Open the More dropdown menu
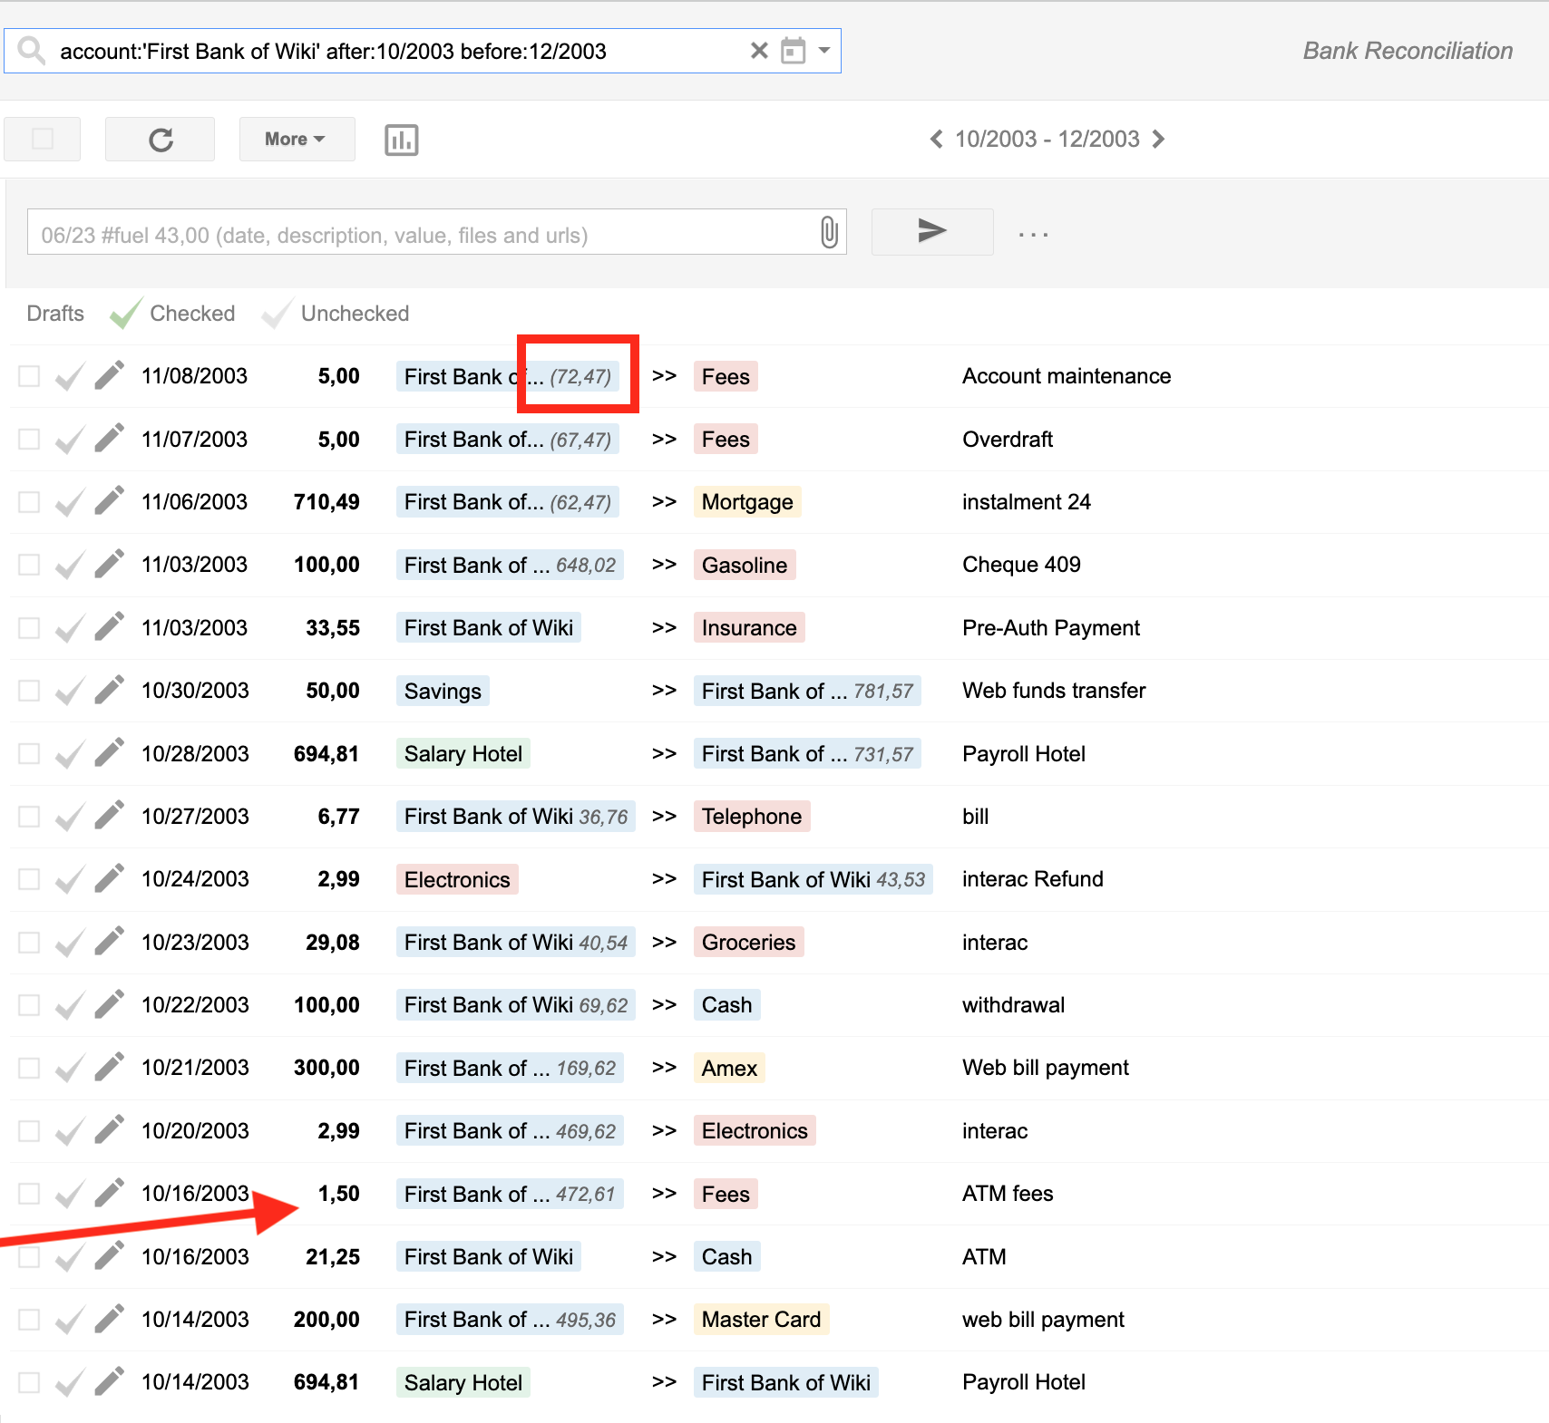Screen dimensions: 1549x1423 pos(297,139)
